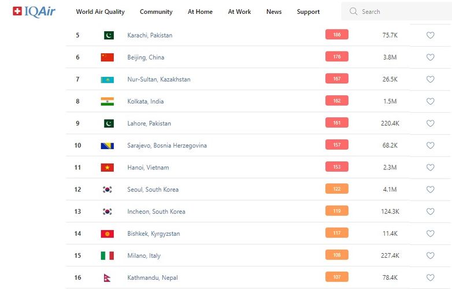Click the Italy flag beside Milano
Image resolution: width=452 pixels, height=289 pixels.
tap(107, 255)
